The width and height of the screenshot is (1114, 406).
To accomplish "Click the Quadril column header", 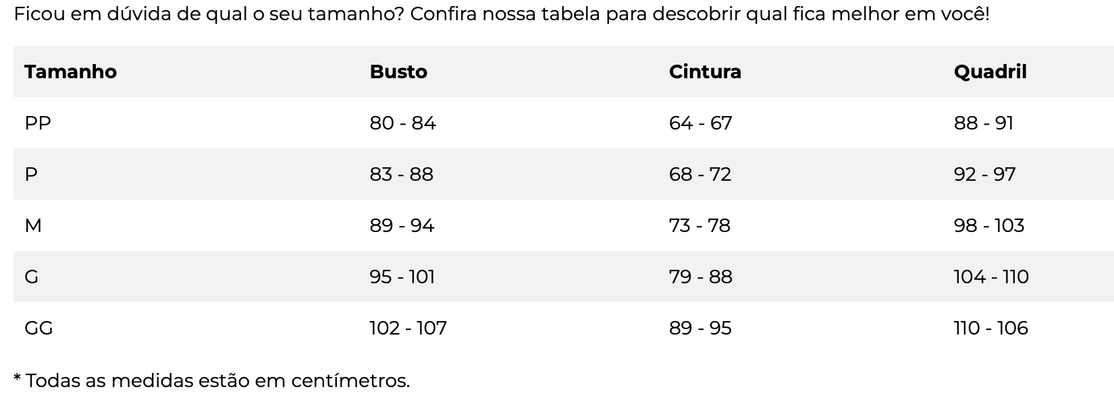I will (x=990, y=71).
